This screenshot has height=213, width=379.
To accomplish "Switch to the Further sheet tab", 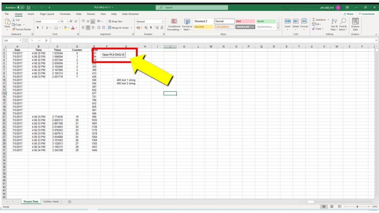I will coord(51,202).
